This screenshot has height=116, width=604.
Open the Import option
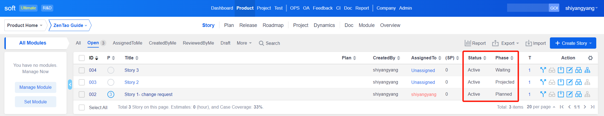coord(536,43)
